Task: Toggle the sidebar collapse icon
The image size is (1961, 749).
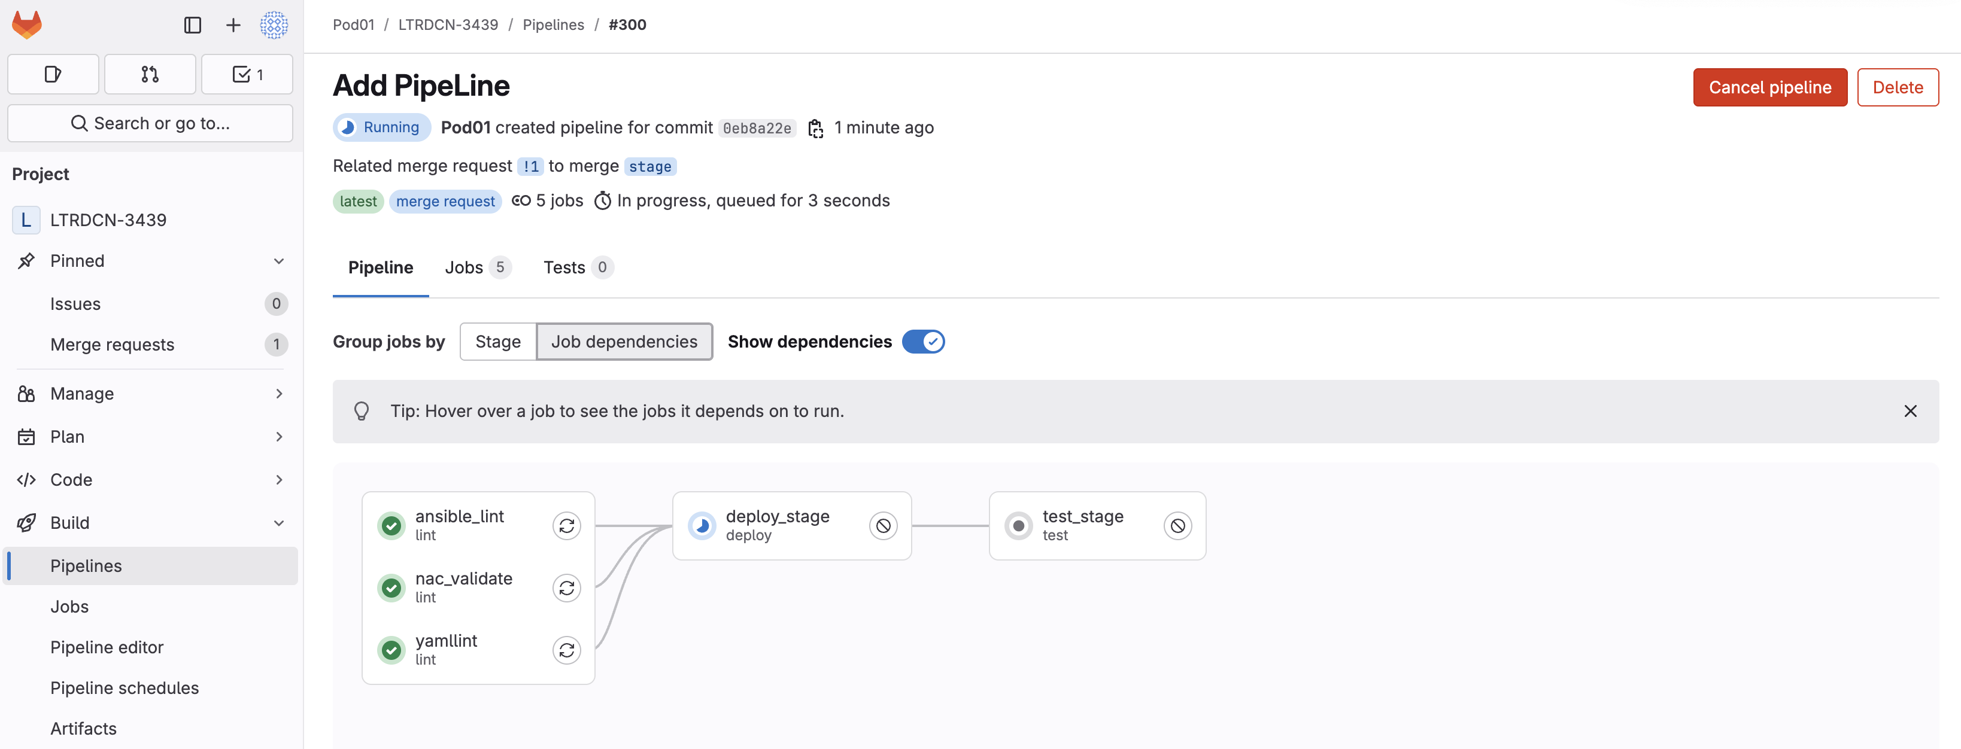Action: coord(193,25)
